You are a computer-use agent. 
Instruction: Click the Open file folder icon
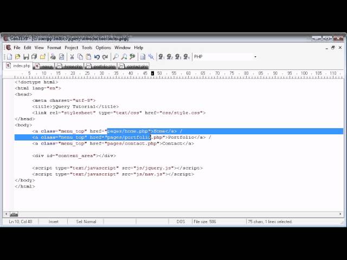coord(18,57)
